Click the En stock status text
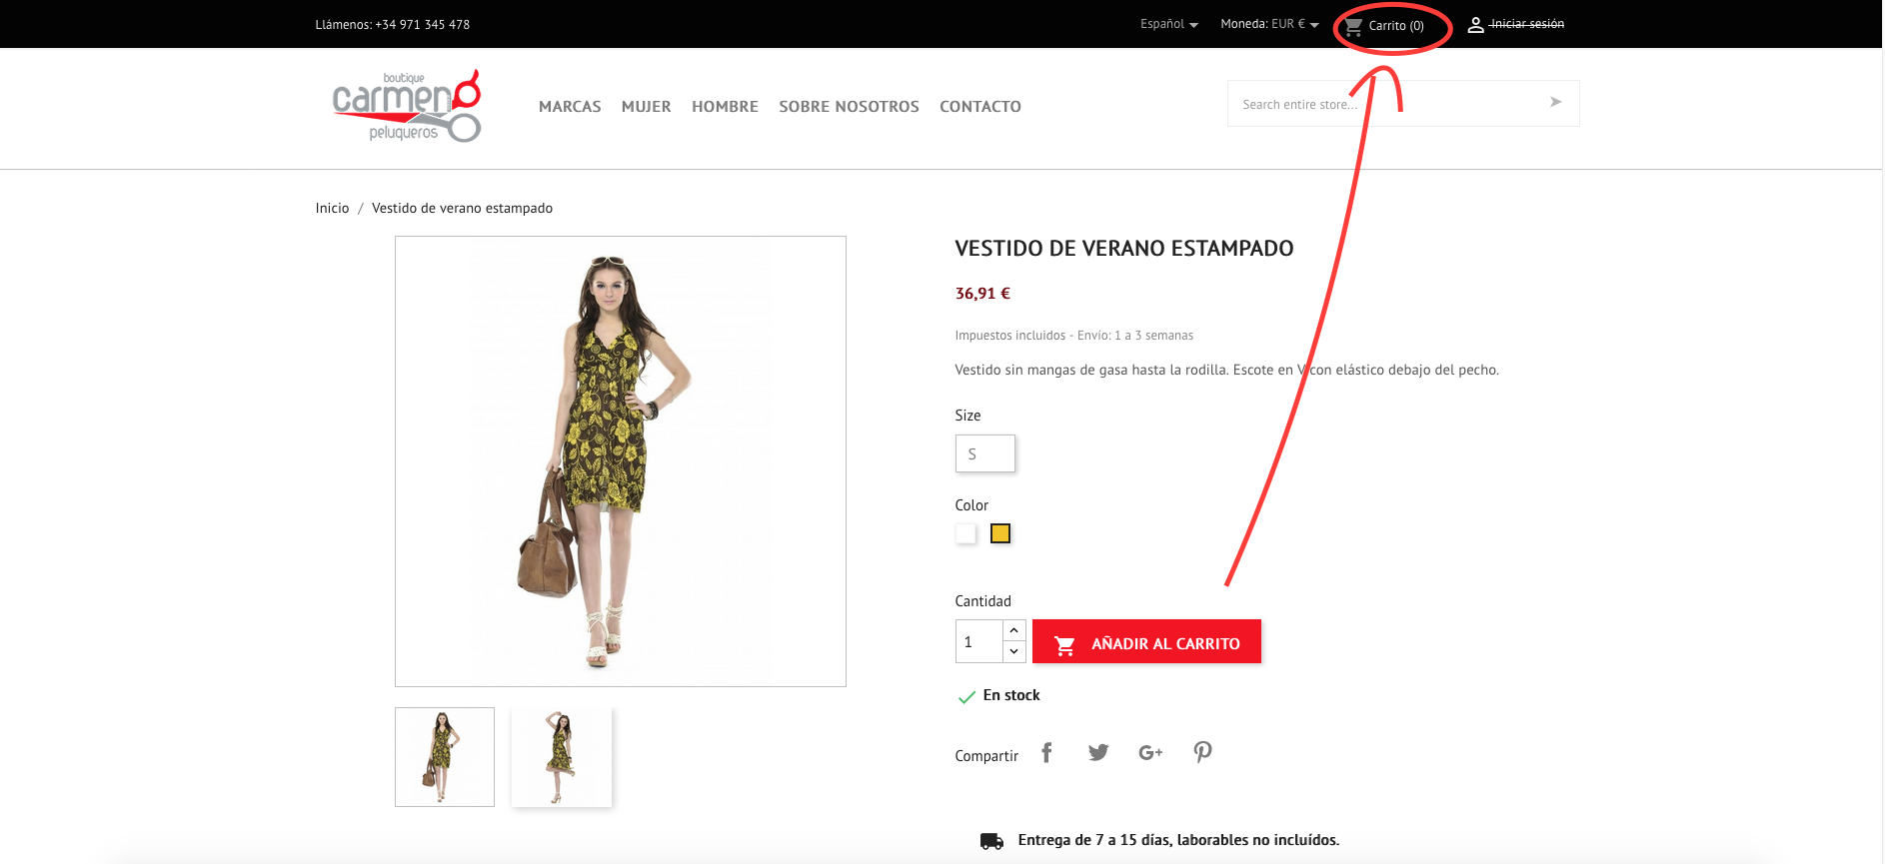1885x864 pixels. click(x=1011, y=695)
